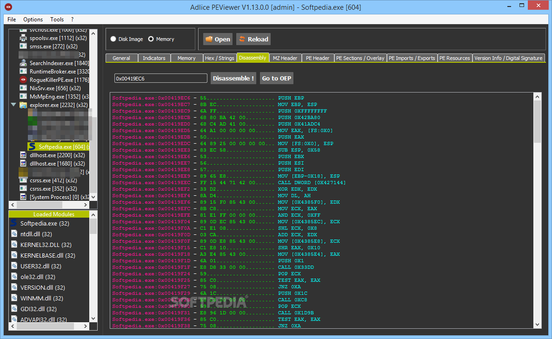Click the RogueKillerPE.exe red icon
The image size is (552, 339).
coord(23,80)
